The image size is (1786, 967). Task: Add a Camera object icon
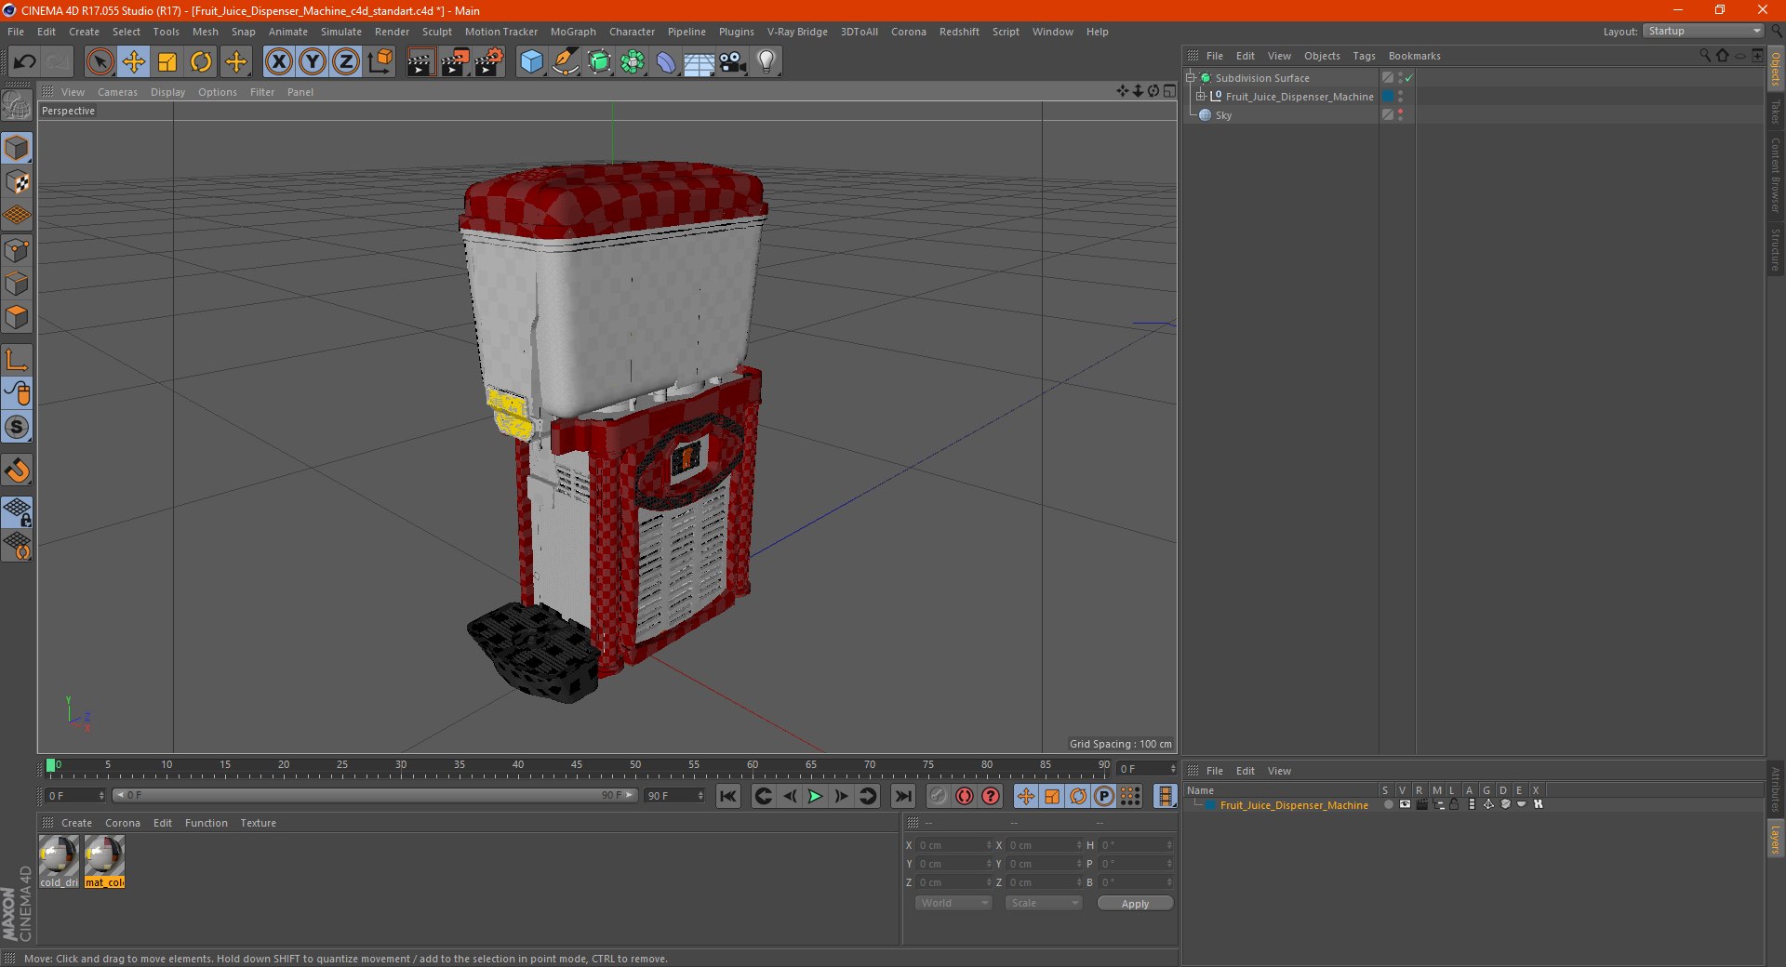(x=732, y=62)
